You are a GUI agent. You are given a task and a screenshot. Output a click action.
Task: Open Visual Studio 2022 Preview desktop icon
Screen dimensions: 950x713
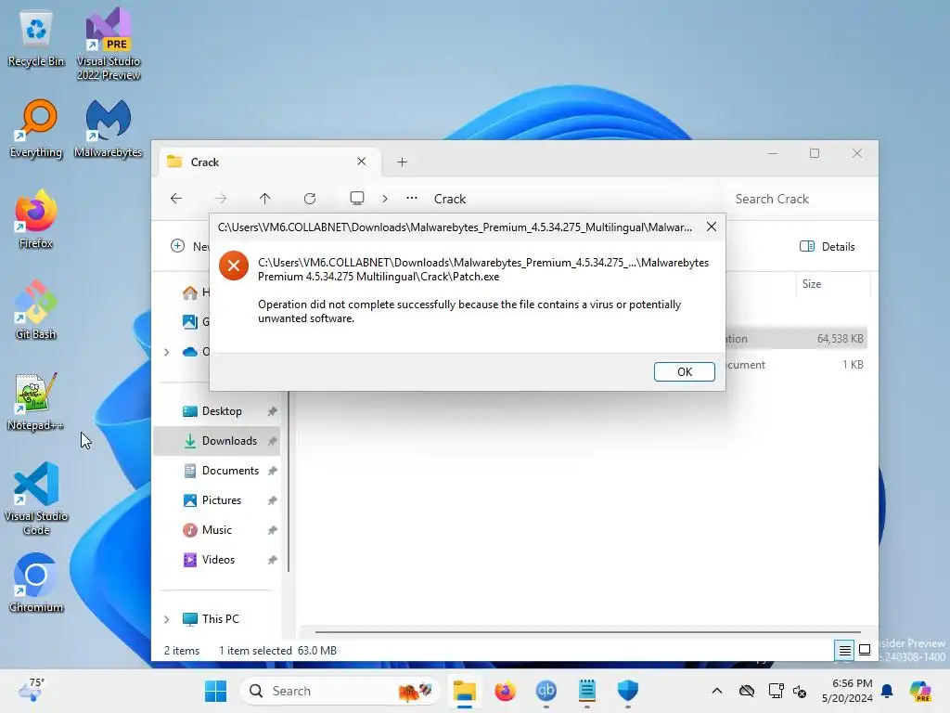coord(109,44)
